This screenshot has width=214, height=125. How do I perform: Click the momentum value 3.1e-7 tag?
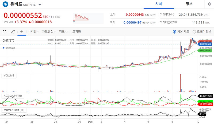(202, 114)
